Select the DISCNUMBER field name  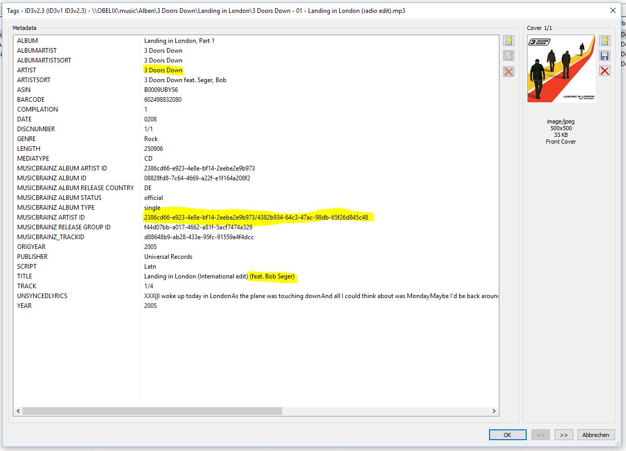pos(36,129)
